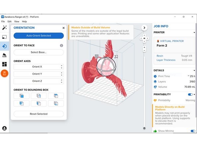Decrease Orient Z with down arrow

pyautogui.click(x=62, y=82)
